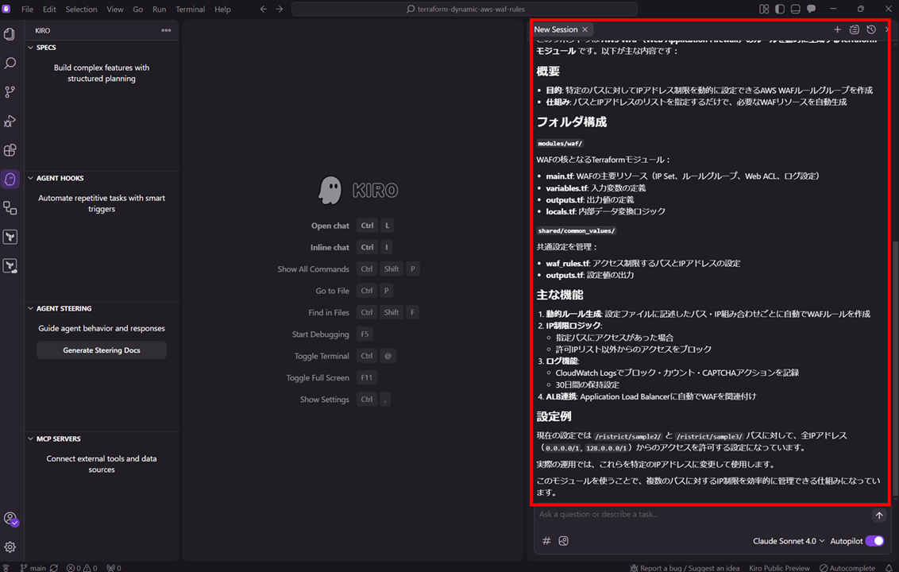This screenshot has height=572, width=899.
Task: Open the Search view icon
Action: 10,63
